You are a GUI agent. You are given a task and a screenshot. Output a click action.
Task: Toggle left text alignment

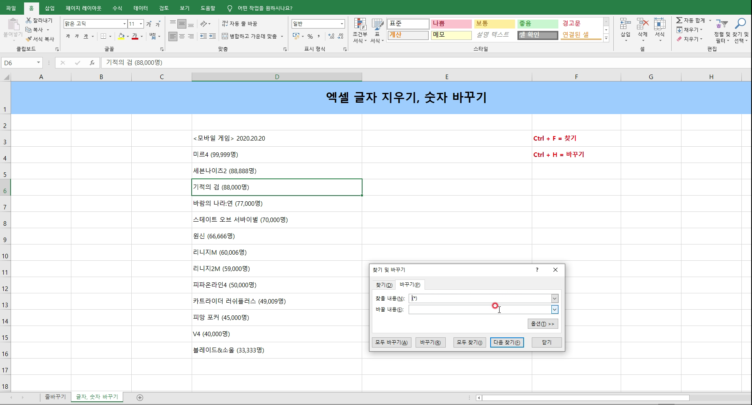pyautogui.click(x=173, y=36)
